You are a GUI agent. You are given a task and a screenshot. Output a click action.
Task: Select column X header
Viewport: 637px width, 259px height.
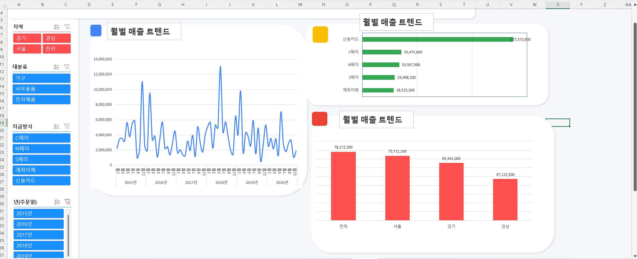tap(558, 4)
